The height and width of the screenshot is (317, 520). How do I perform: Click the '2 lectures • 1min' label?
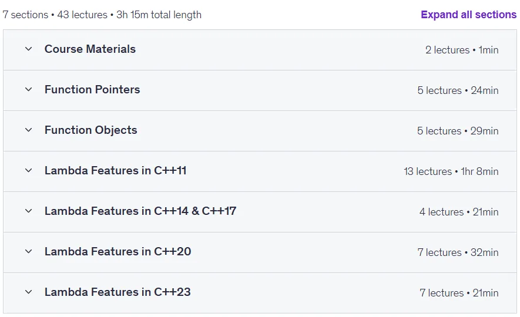click(x=462, y=50)
